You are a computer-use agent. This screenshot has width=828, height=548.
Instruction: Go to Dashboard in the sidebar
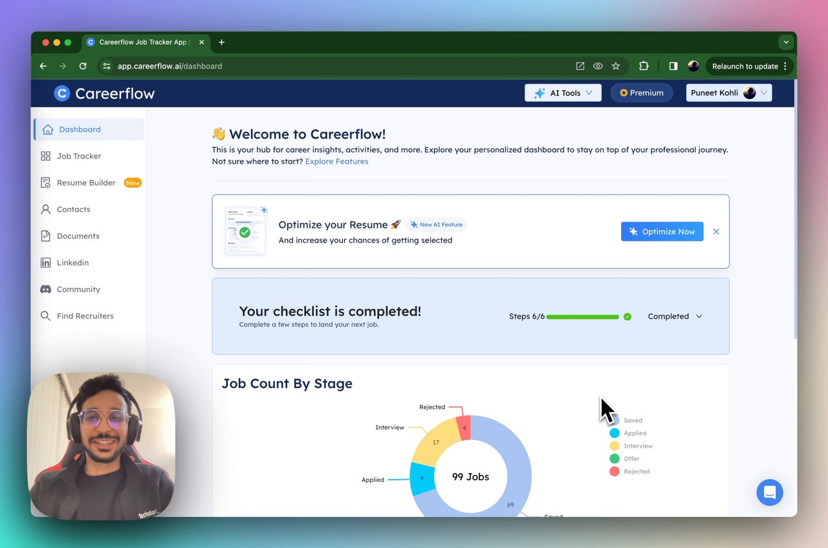pos(89,129)
